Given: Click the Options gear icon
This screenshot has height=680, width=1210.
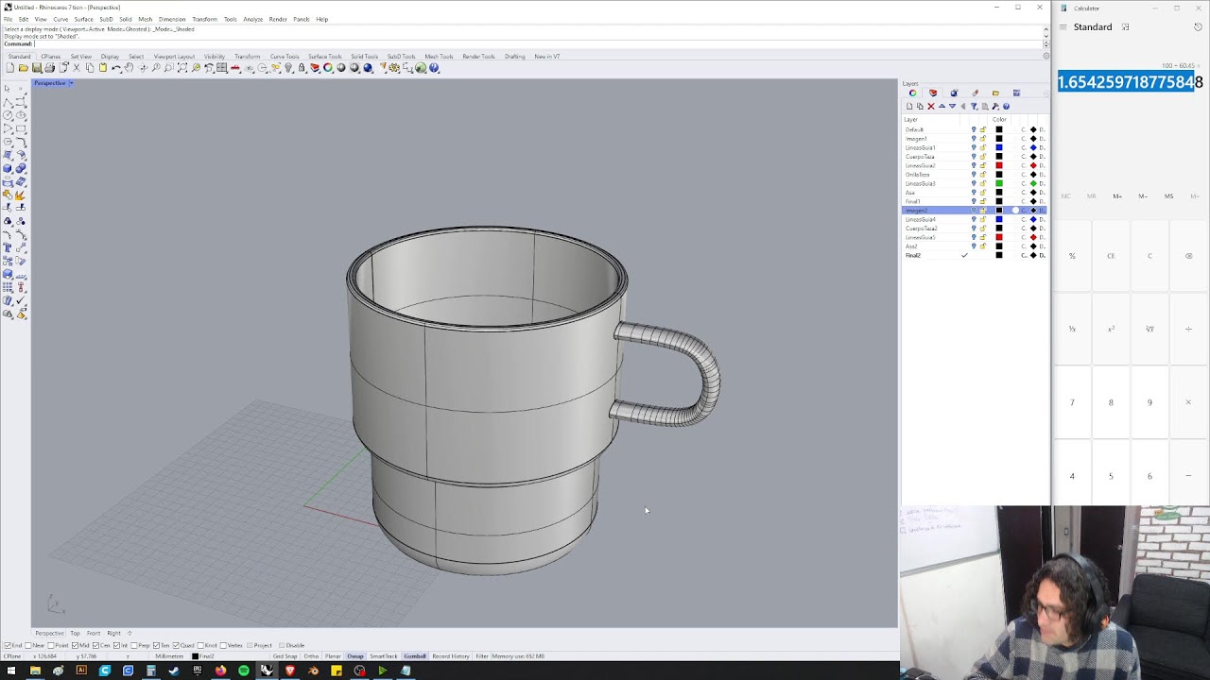Looking at the screenshot, I should pos(394,68).
